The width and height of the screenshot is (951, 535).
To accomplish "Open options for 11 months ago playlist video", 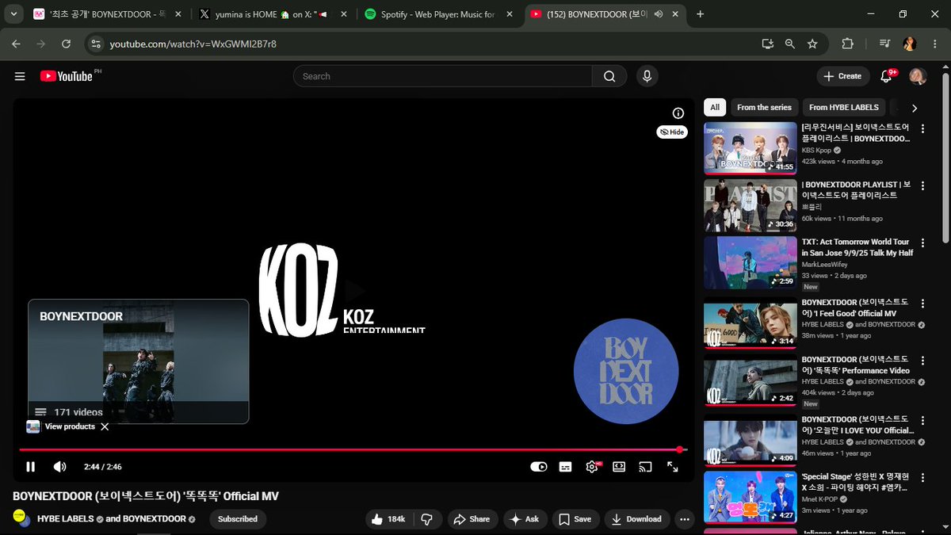I will coord(922,185).
